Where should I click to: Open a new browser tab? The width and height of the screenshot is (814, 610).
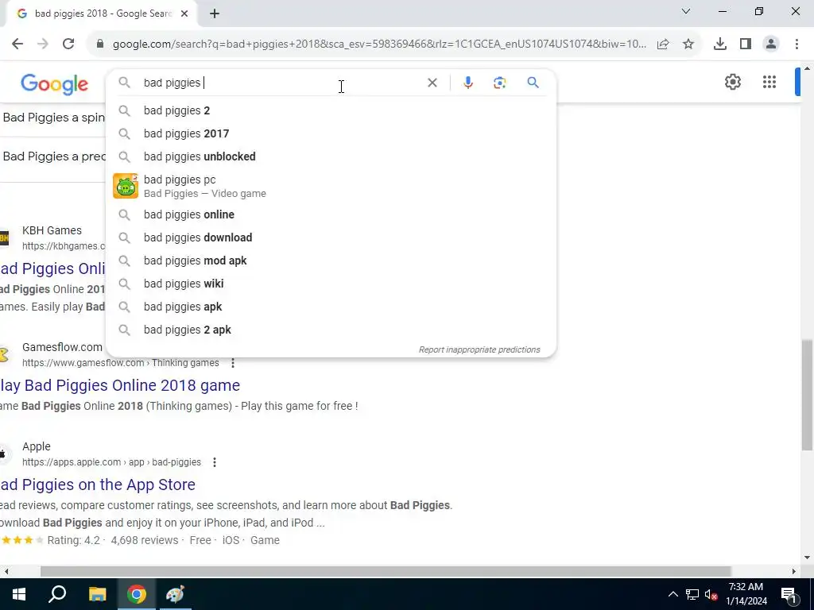[215, 14]
